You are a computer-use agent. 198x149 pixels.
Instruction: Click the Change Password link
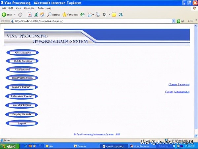(x=179, y=85)
